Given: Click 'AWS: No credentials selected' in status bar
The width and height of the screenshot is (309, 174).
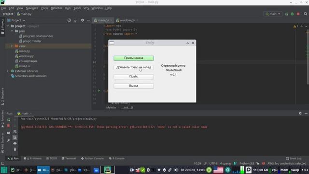Looking at the screenshot, I should pyautogui.click(x=287, y=163).
